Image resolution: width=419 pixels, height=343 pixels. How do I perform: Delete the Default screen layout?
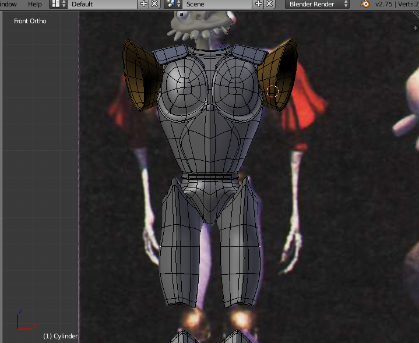coord(154,4)
